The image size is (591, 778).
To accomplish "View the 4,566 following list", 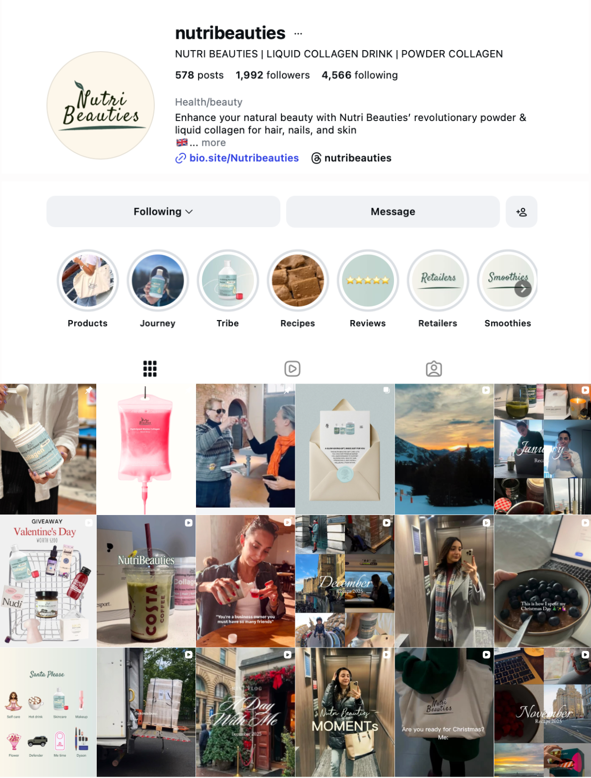I will click(x=360, y=75).
